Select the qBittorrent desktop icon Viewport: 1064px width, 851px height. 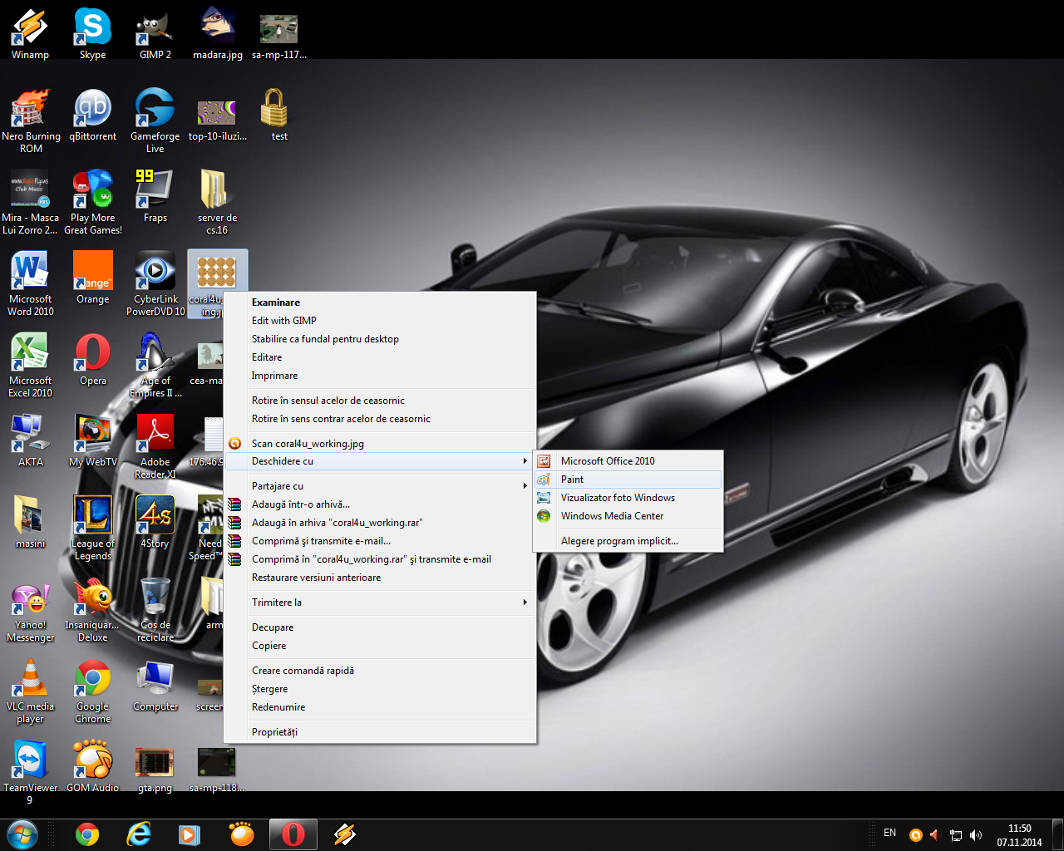coord(92,110)
